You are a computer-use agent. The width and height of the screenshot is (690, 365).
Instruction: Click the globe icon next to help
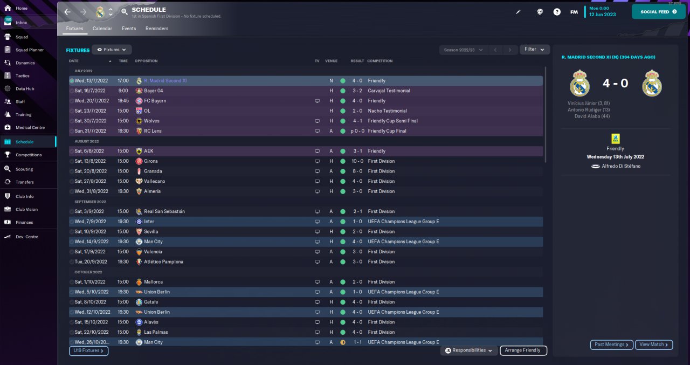540,12
